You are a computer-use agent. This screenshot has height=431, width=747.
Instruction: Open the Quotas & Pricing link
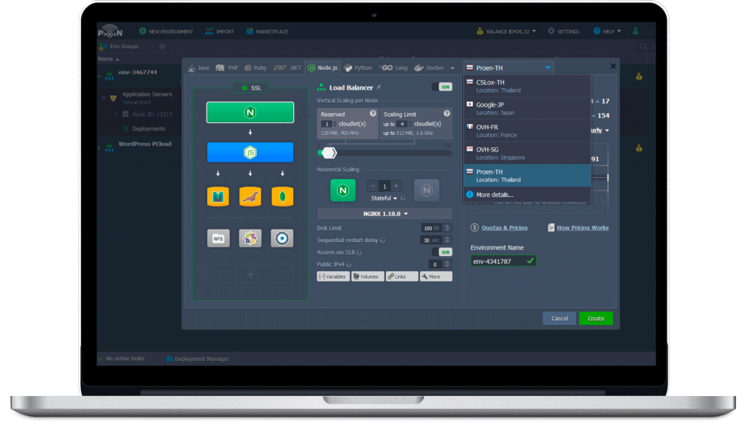[504, 228]
